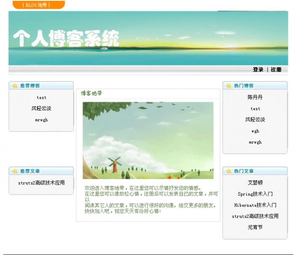Open struts2高级技术应用 in 推荐文章 panel
The height and width of the screenshot is (255, 295).
pos(41,183)
